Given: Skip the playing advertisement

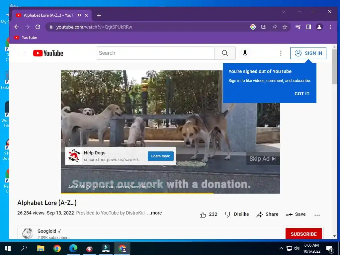Looking at the screenshot, I should coord(263,158).
